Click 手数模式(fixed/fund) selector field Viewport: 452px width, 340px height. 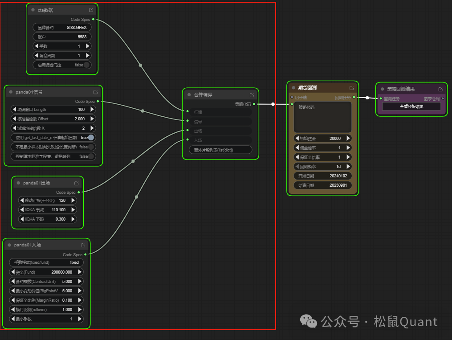(46, 262)
